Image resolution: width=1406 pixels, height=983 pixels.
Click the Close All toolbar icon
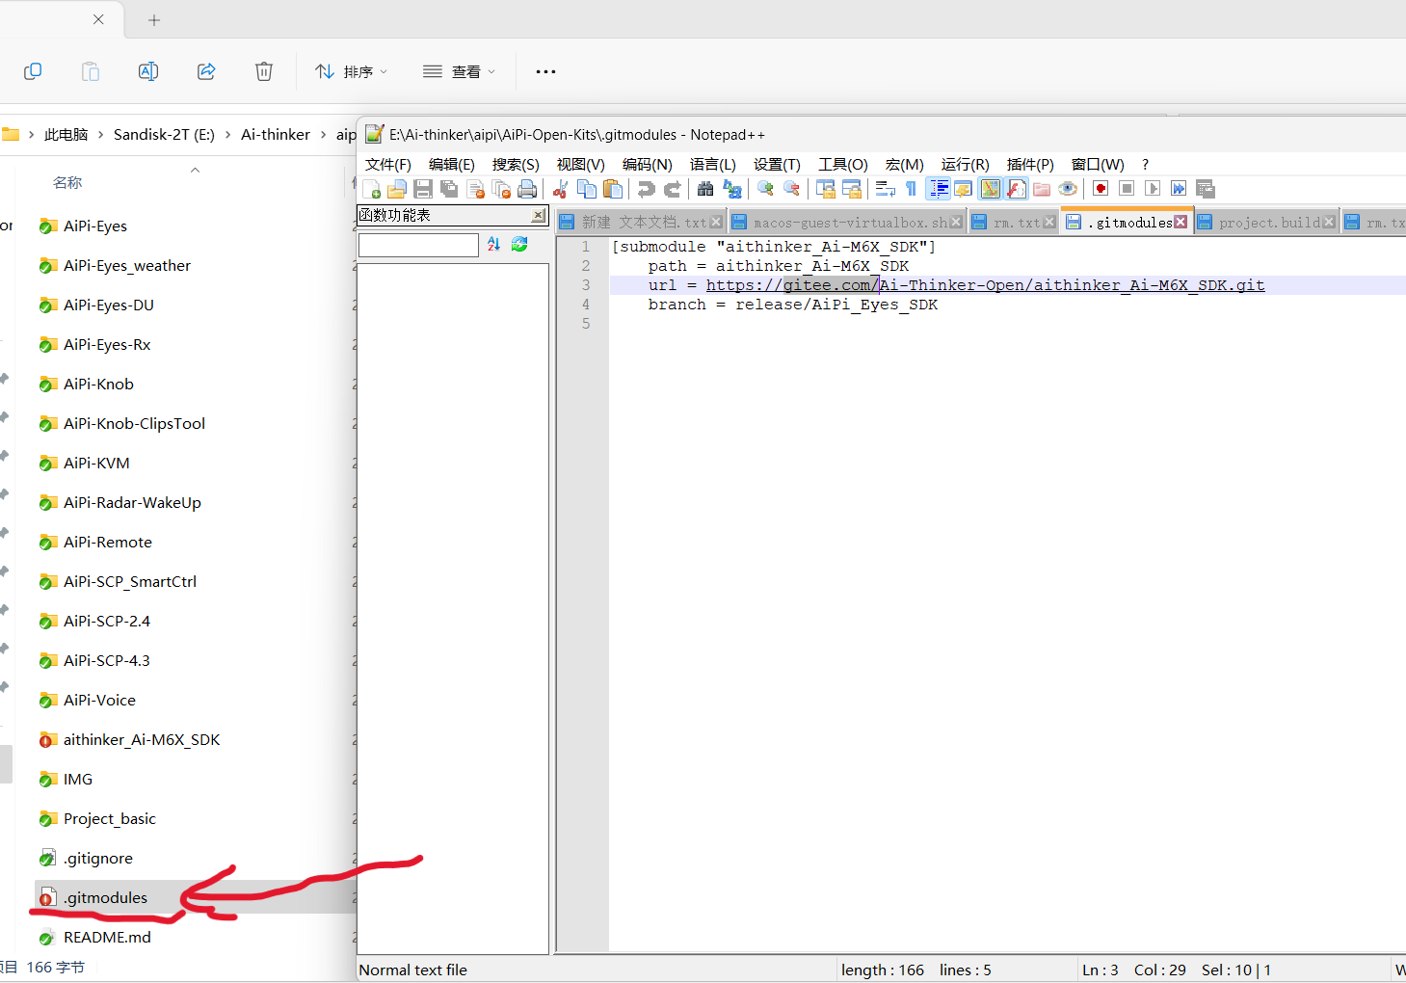point(501,189)
